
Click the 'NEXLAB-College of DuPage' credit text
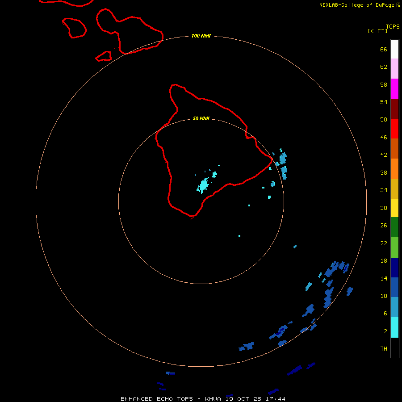[x=356, y=5]
